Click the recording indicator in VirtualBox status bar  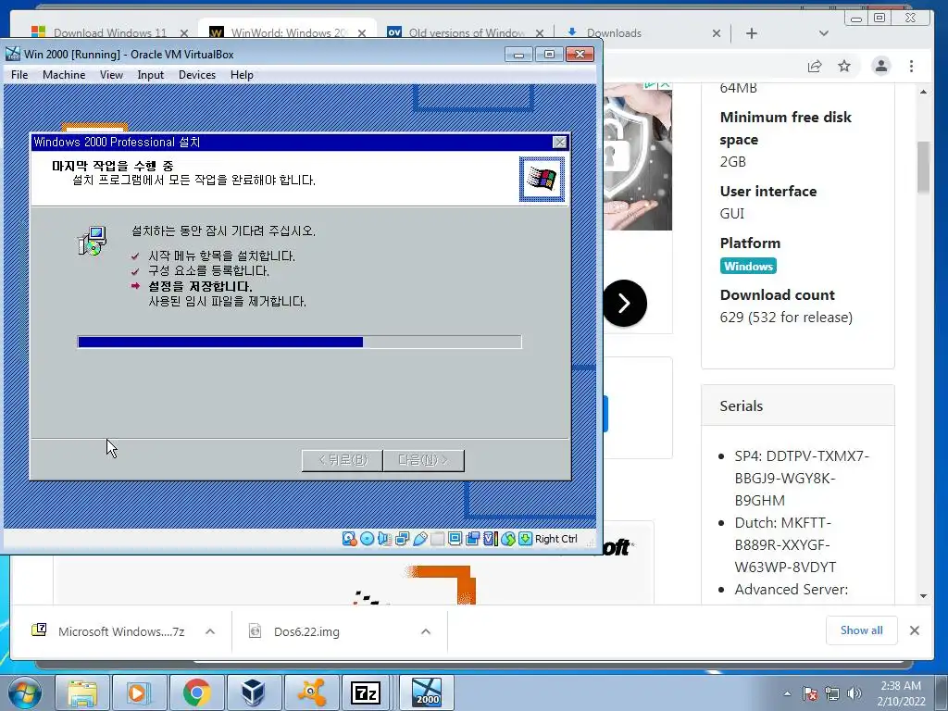tap(472, 539)
